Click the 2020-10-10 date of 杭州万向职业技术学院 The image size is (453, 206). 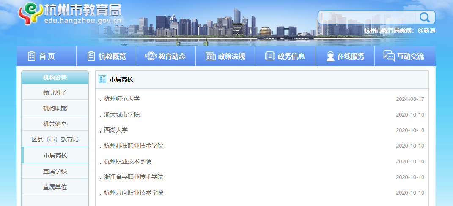[x=410, y=192]
